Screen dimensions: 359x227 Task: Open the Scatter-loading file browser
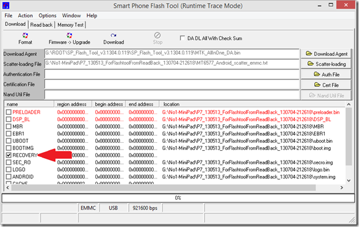pos(326,64)
